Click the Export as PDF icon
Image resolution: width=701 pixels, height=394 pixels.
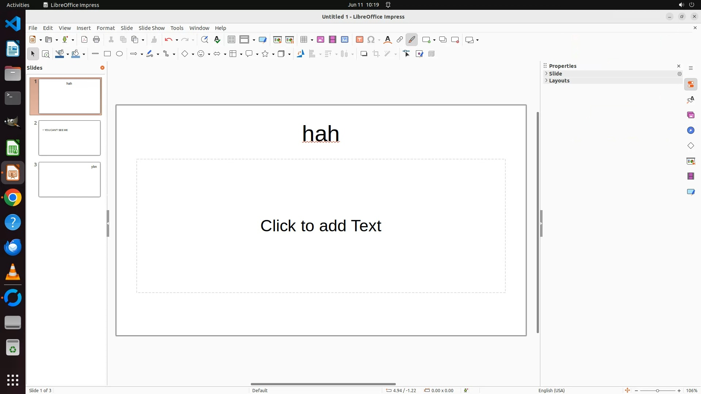(x=84, y=40)
